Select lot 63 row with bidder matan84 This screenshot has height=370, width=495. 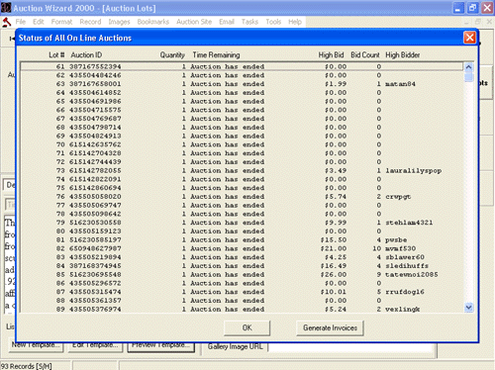(242, 84)
